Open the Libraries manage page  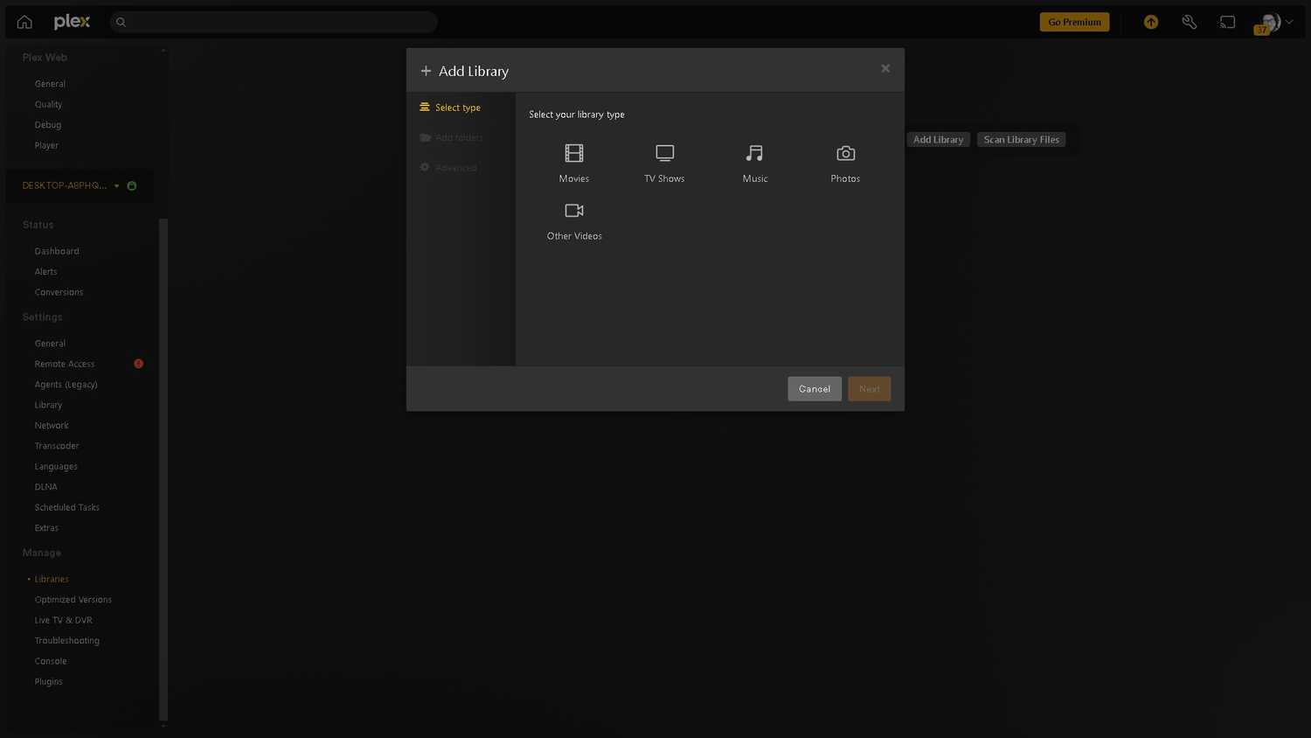(52, 579)
